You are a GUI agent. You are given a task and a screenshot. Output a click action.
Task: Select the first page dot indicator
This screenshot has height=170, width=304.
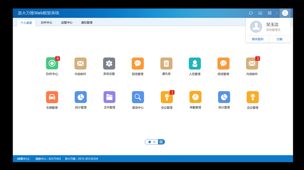[150, 142]
